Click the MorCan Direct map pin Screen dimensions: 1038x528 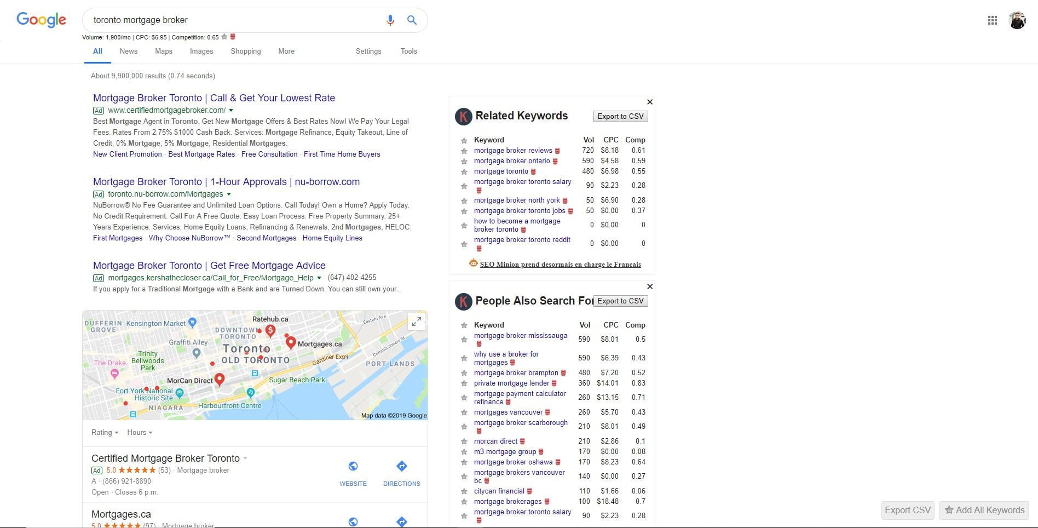pyautogui.click(x=220, y=379)
